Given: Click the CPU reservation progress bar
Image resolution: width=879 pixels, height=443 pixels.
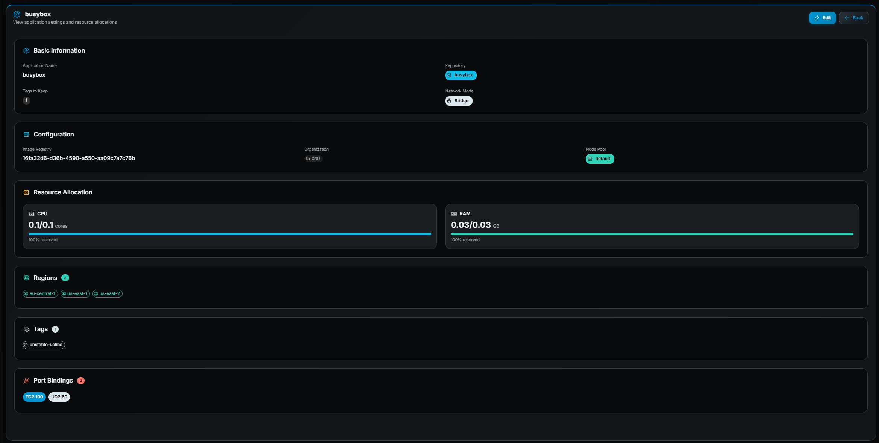Looking at the screenshot, I should [229, 234].
